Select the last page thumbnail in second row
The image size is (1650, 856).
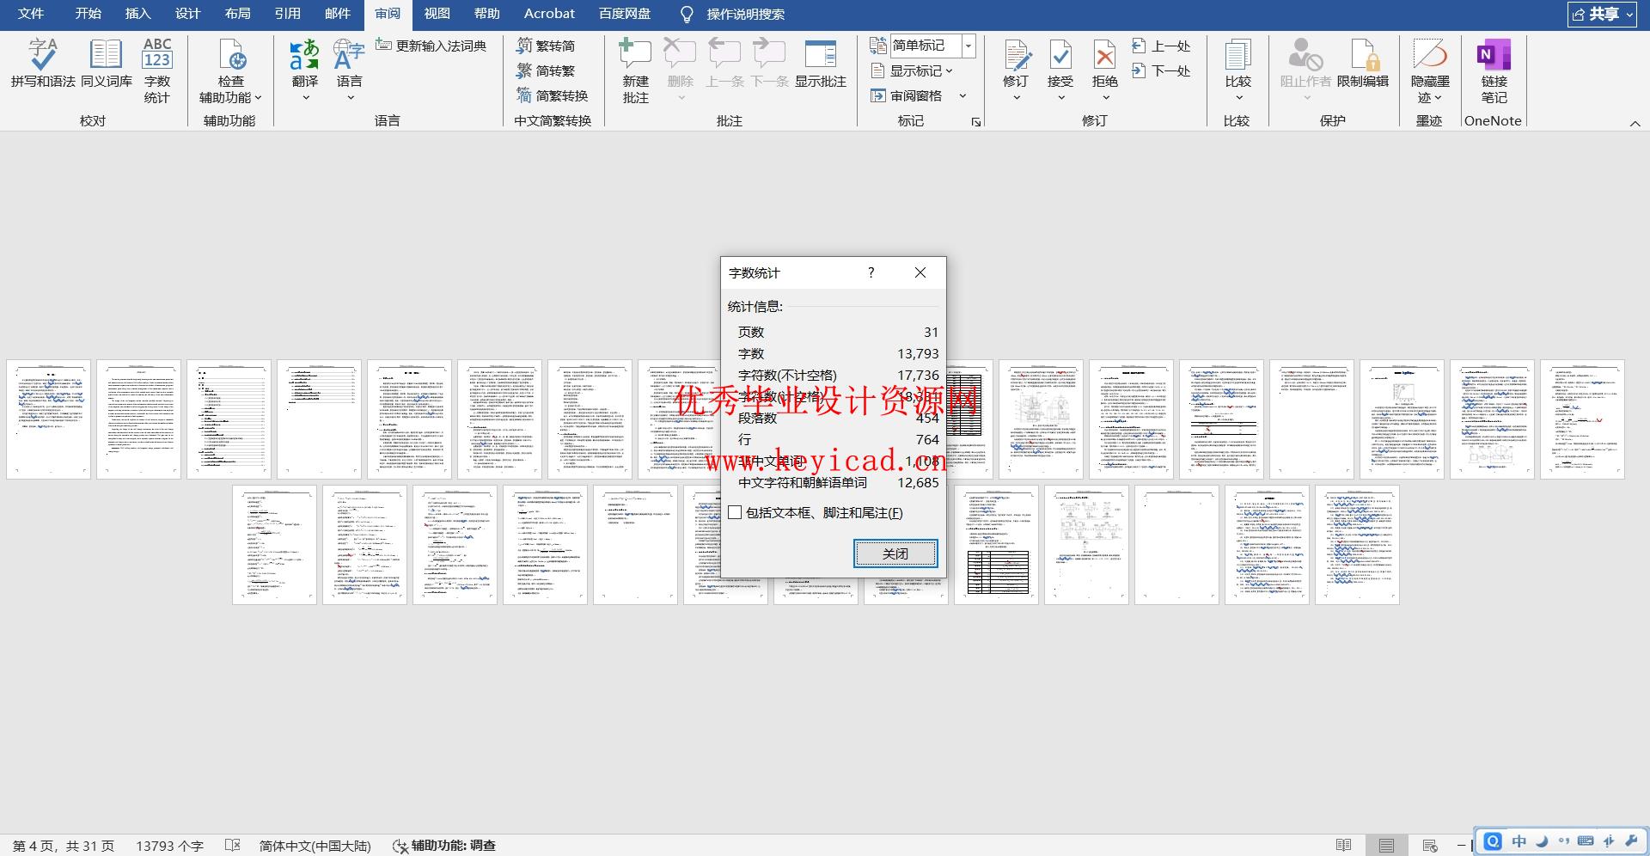click(x=1357, y=544)
